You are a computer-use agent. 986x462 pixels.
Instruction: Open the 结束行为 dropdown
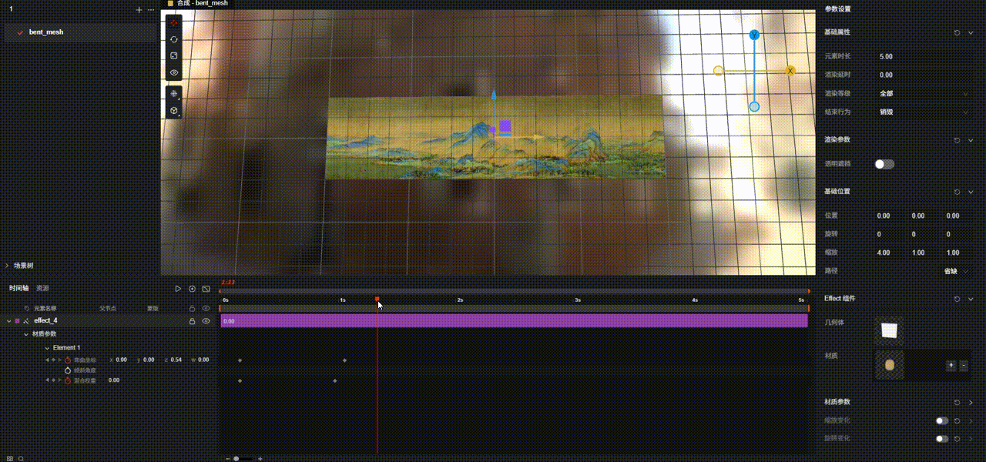coord(923,112)
